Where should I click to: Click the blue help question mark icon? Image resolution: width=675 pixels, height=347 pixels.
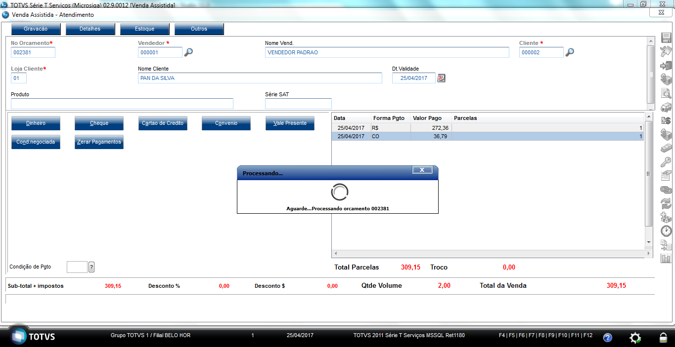608,338
